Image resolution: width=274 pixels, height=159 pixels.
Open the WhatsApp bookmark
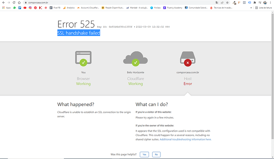(15, 8)
